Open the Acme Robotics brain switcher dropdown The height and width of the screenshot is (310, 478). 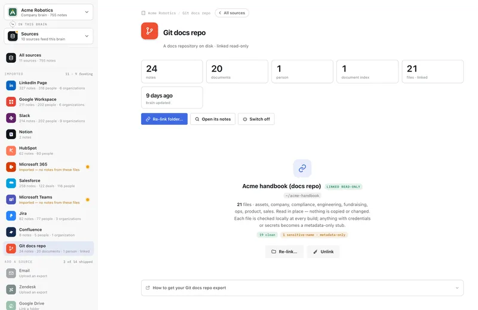point(48,12)
